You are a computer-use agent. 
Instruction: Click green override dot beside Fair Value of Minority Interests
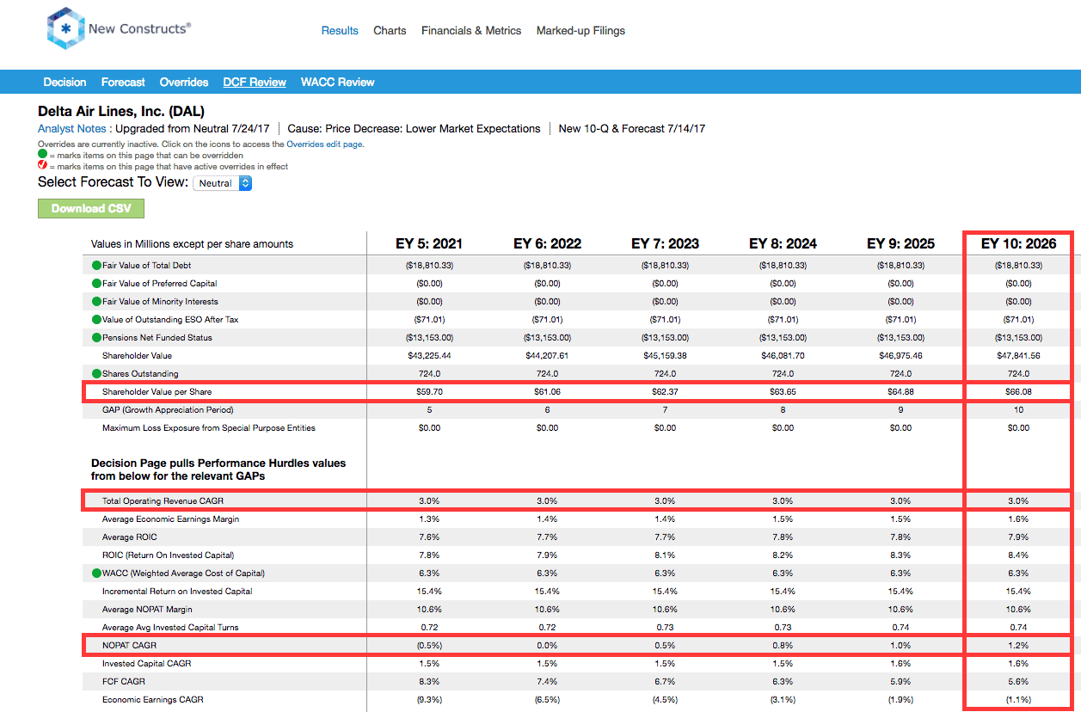[x=96, y=301]
